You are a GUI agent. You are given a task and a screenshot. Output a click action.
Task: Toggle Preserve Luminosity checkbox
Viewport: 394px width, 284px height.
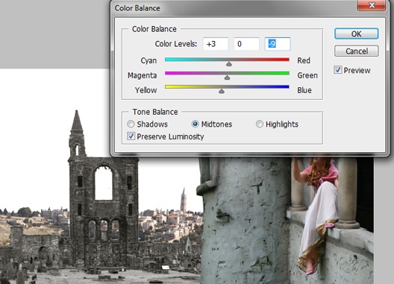[x=131, y=136]
